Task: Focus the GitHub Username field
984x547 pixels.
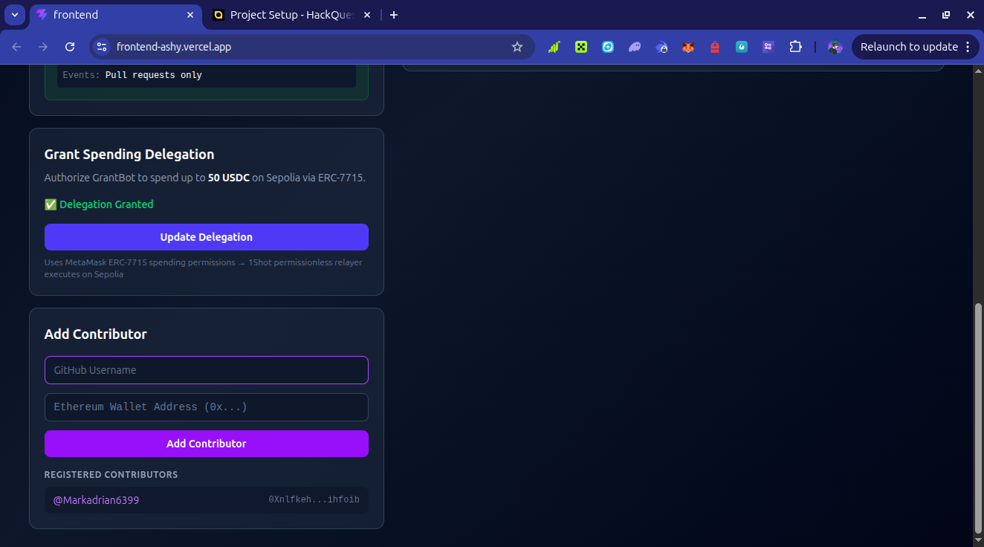Action: click(x=207, y=370)
